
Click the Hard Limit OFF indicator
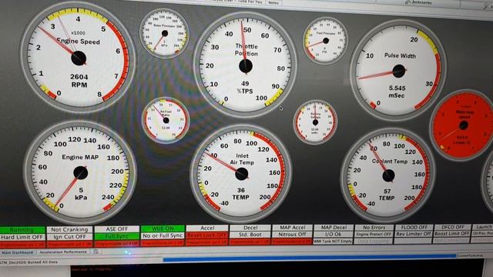coord(22,238)
